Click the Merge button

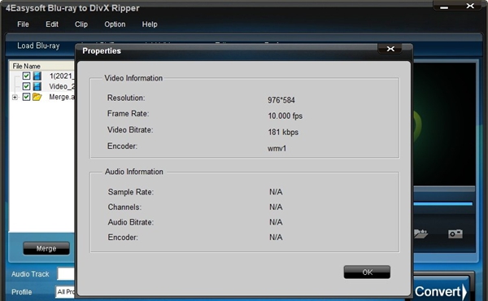point(46,248)
